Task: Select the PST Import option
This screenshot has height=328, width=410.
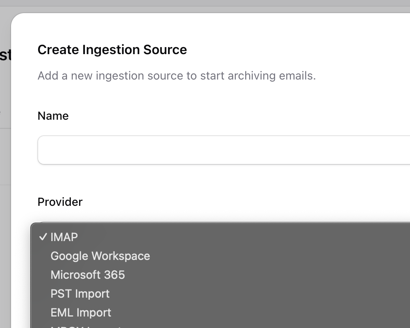Action: coord(80,294)
